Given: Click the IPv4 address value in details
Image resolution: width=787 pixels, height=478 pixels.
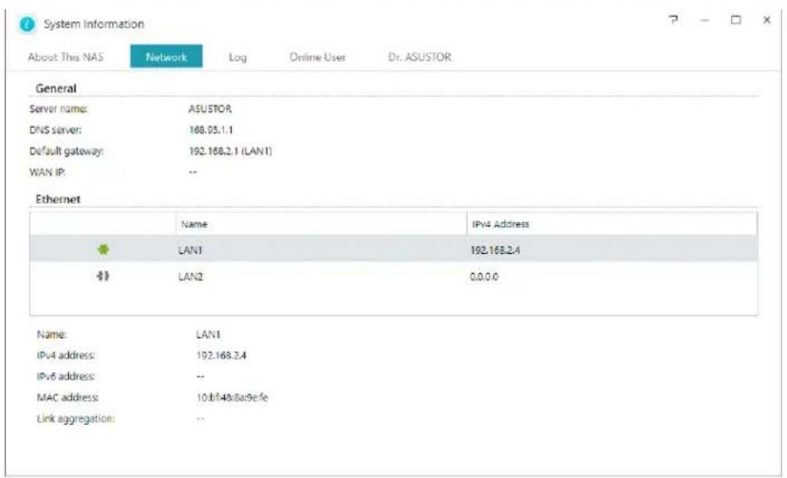Looking at the screenshot, I should click(222, 355).
